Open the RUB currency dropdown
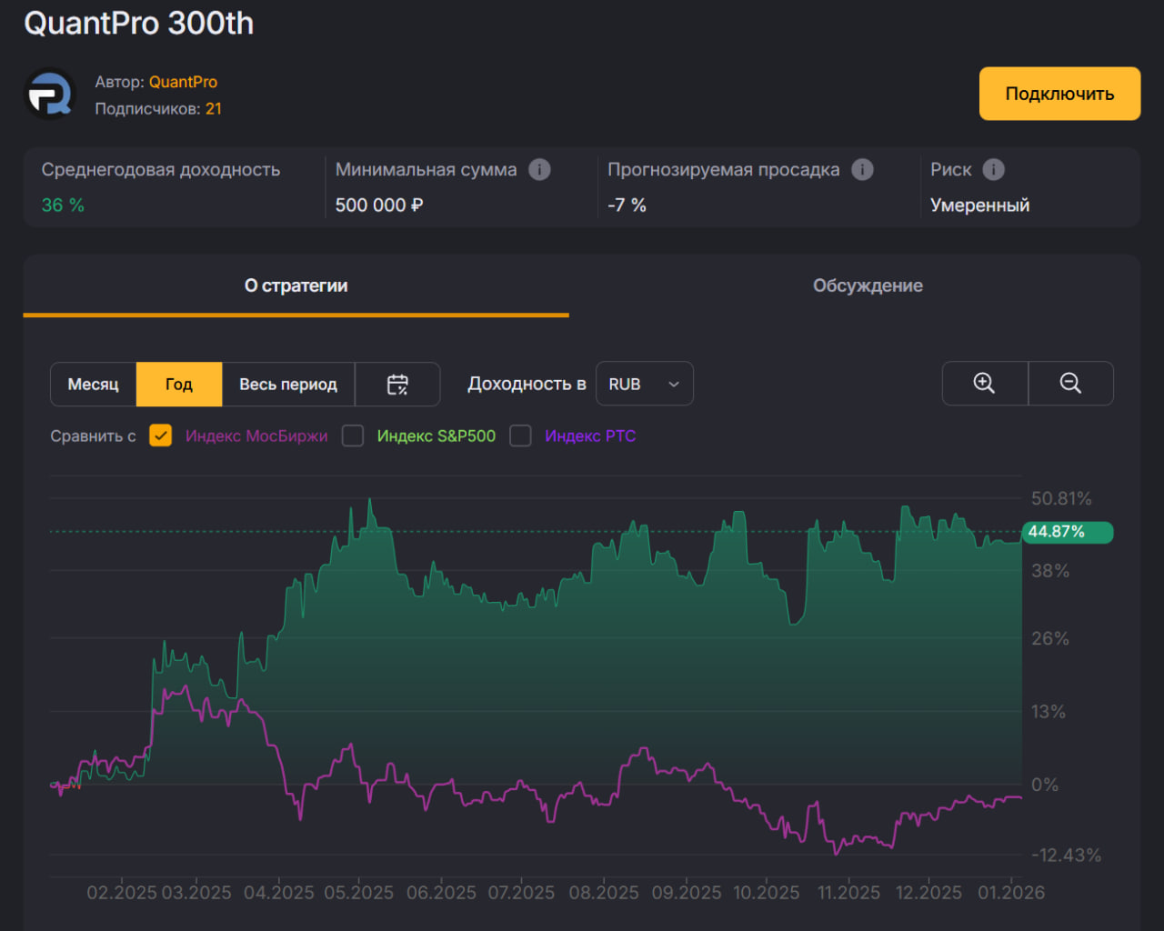 [x=644, y=385]
